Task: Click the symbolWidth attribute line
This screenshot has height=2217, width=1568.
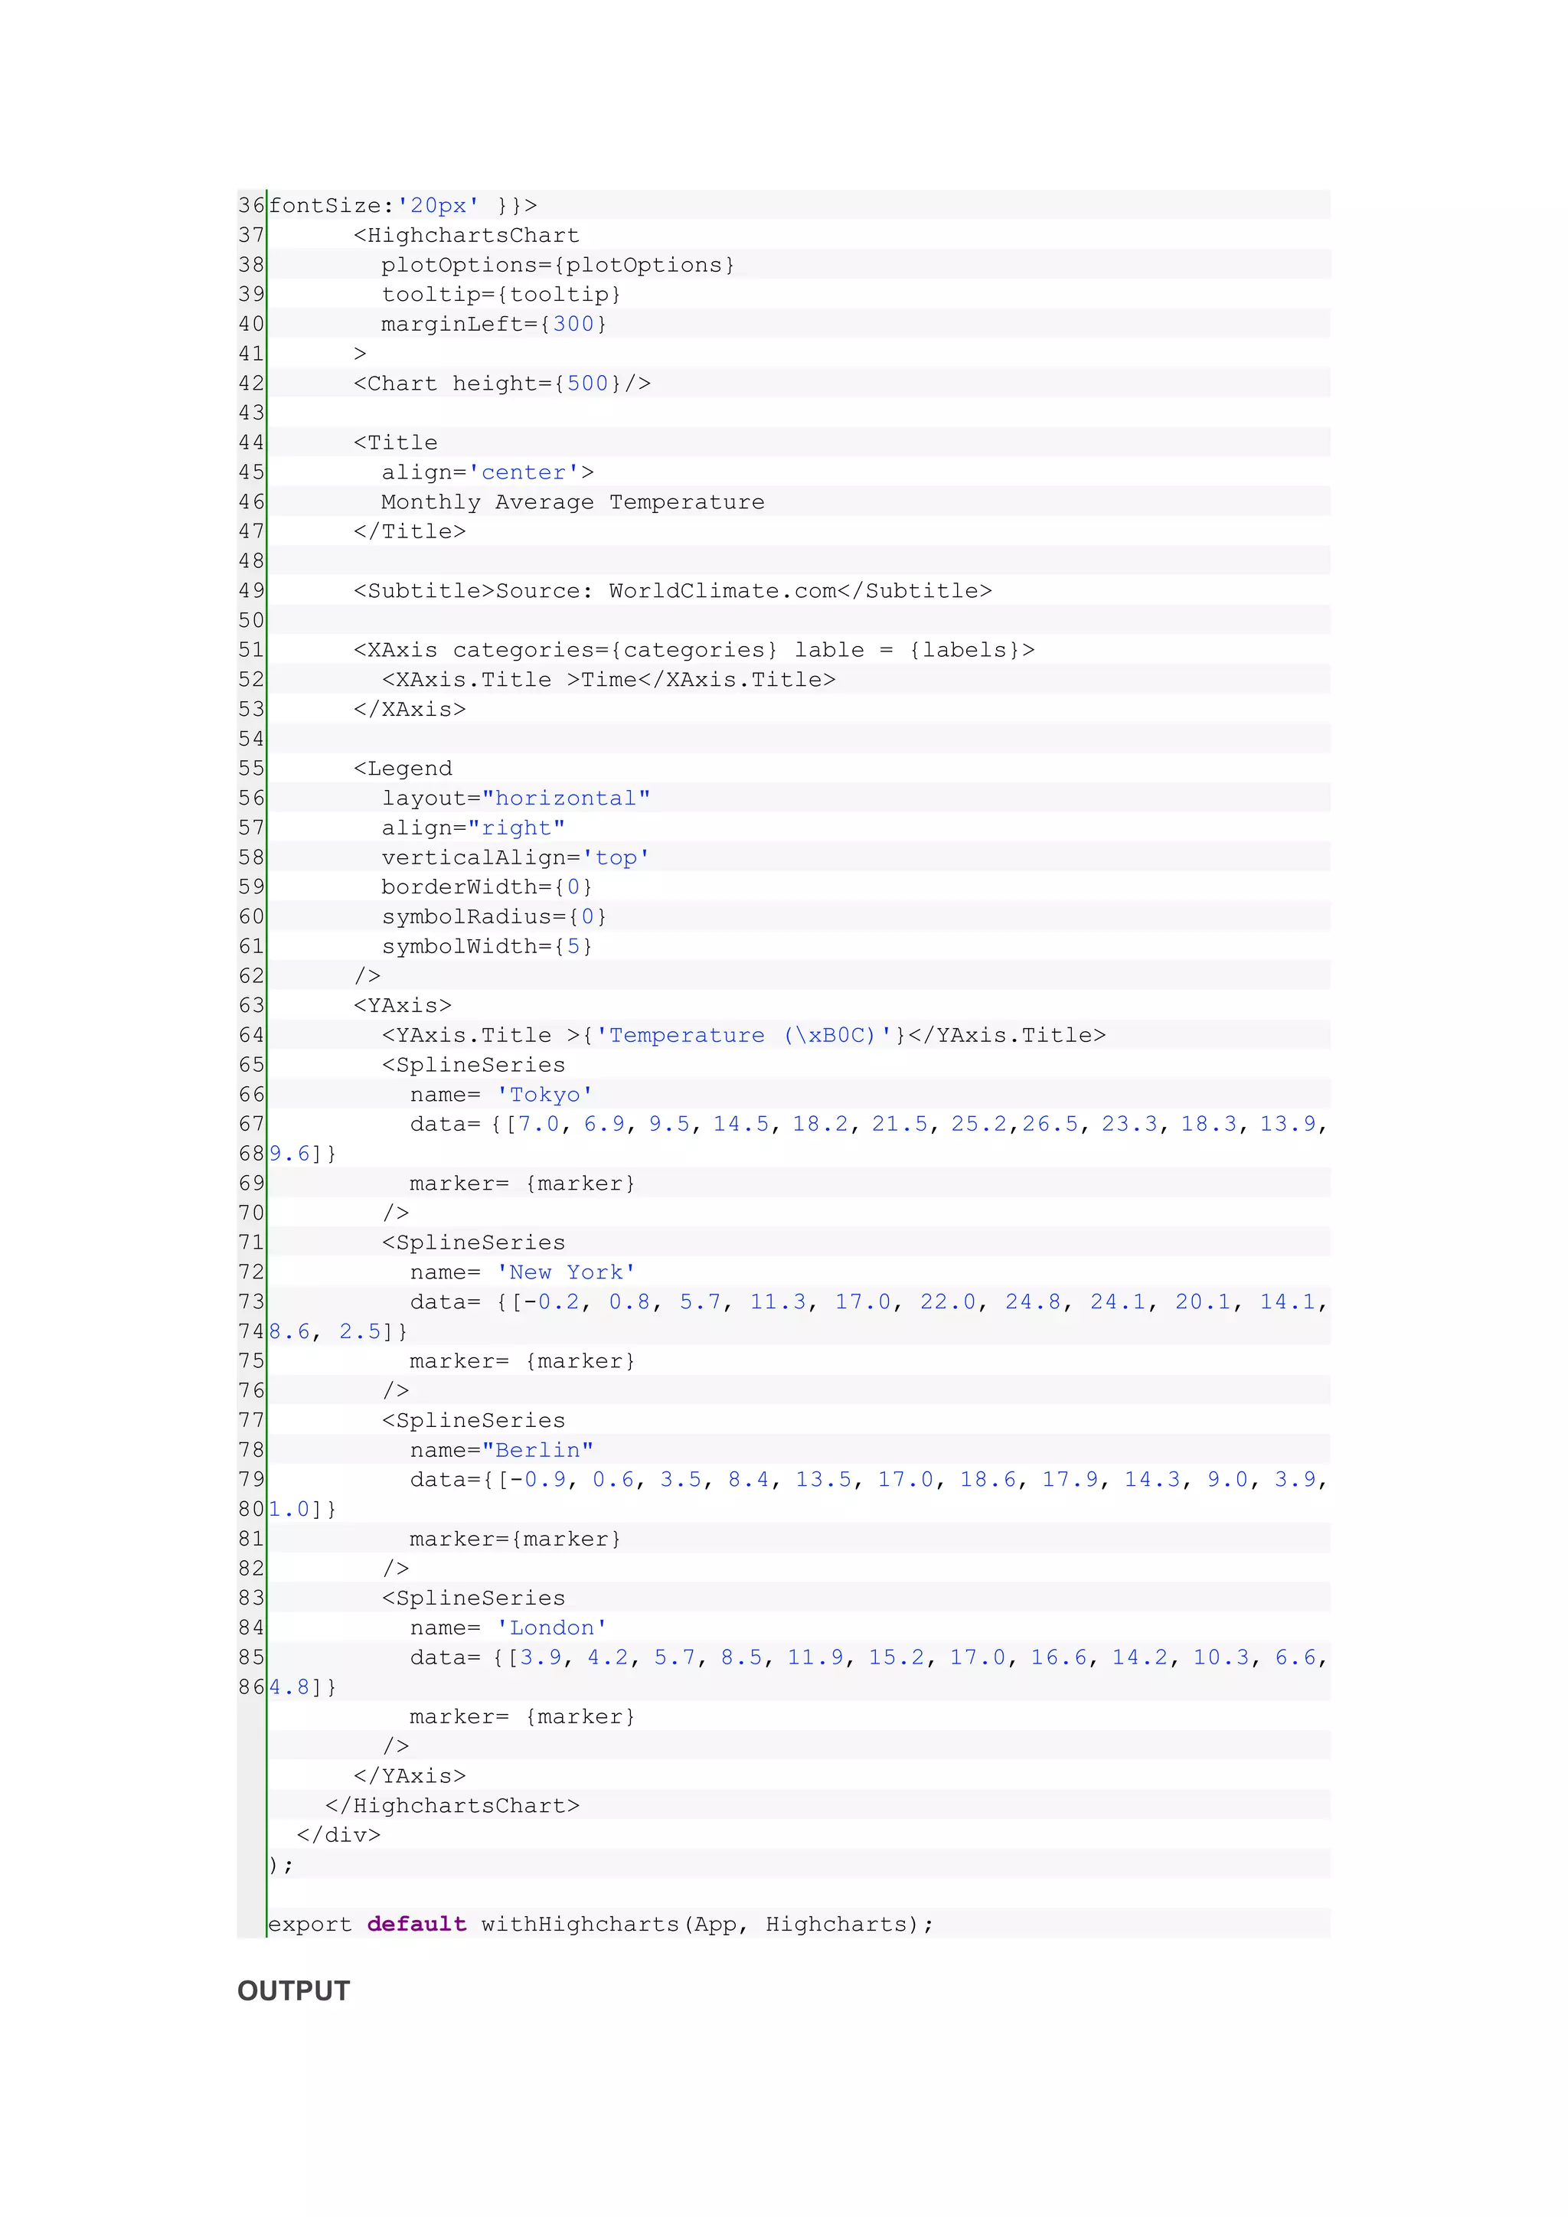Action: 487,946
